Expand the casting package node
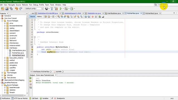 (x=5, y=28)
